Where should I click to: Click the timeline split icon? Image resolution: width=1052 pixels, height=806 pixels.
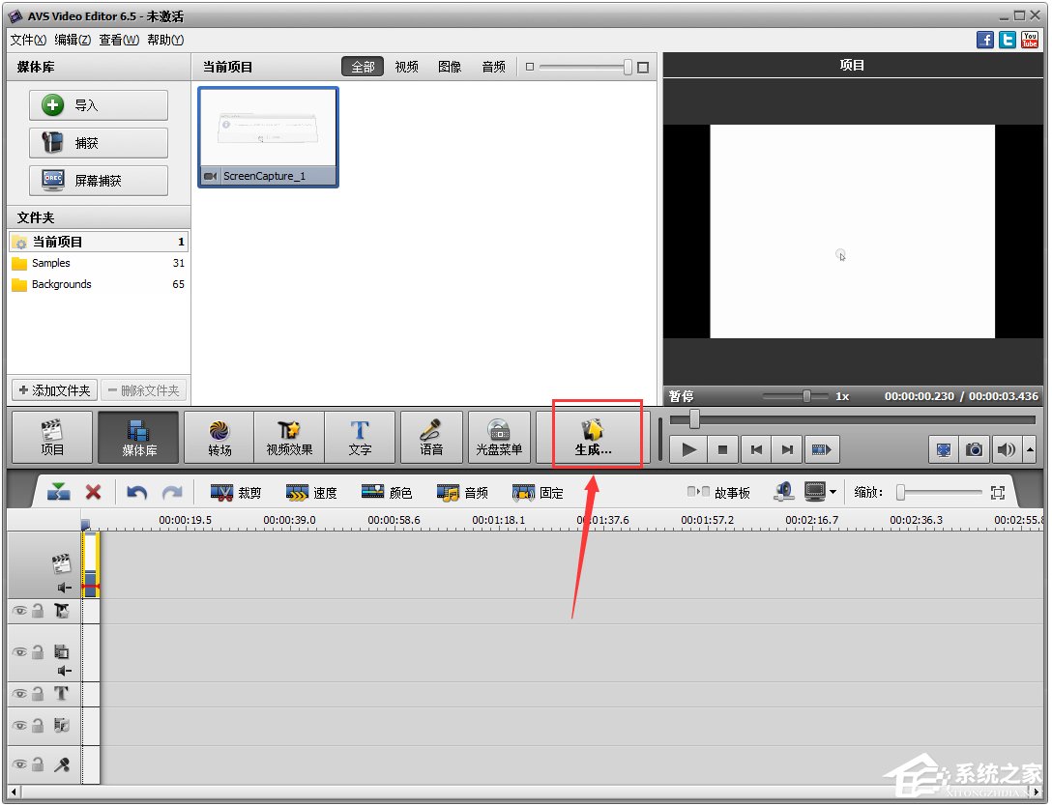pyautogui.click(x=58, y=492)
